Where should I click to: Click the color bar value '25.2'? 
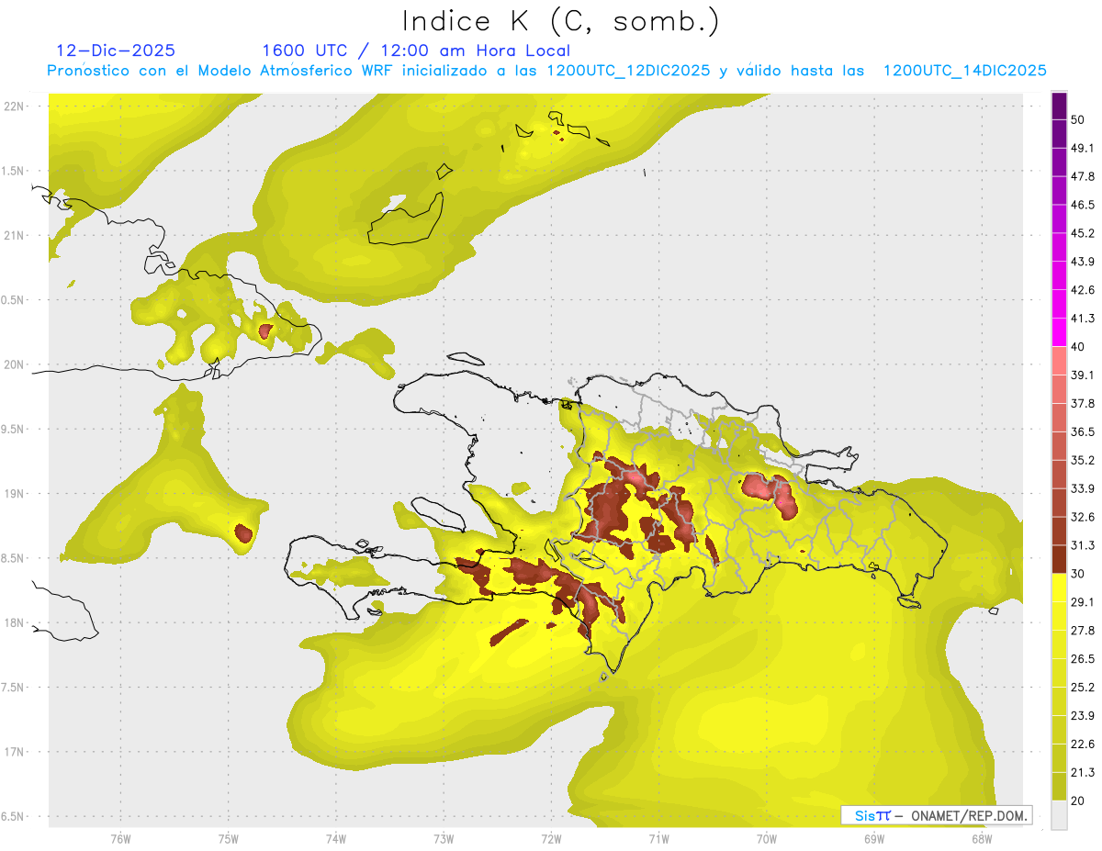coord(1082,688)
